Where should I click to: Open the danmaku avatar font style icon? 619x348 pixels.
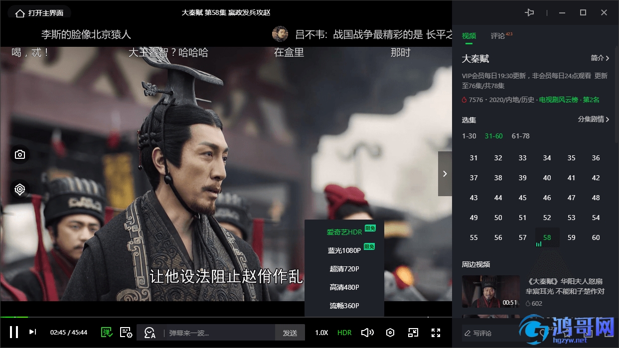[150, 333]
